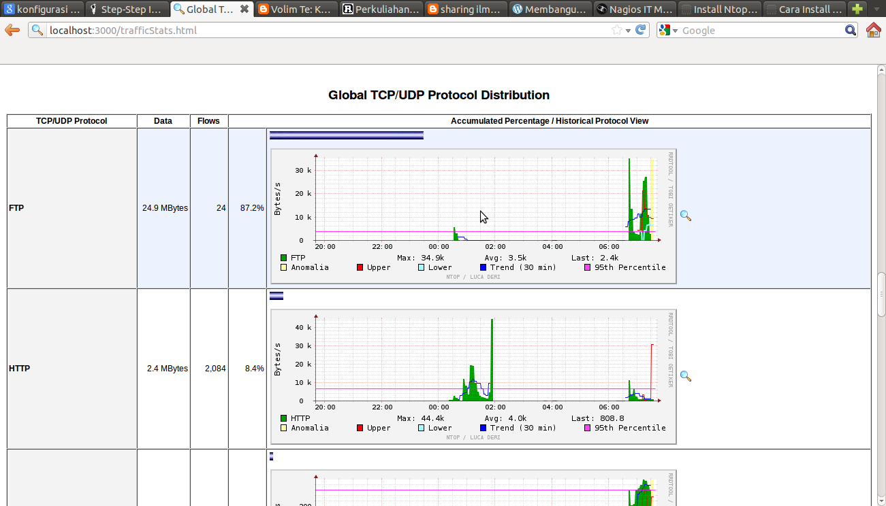Go back with the orange arrow button
886x506 pixels.
(x=12, y=31)
